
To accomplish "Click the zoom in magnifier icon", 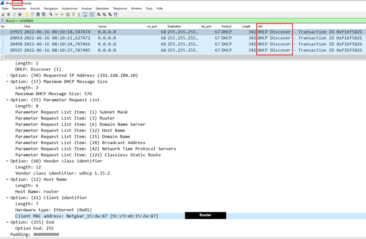I will point(98,14).
